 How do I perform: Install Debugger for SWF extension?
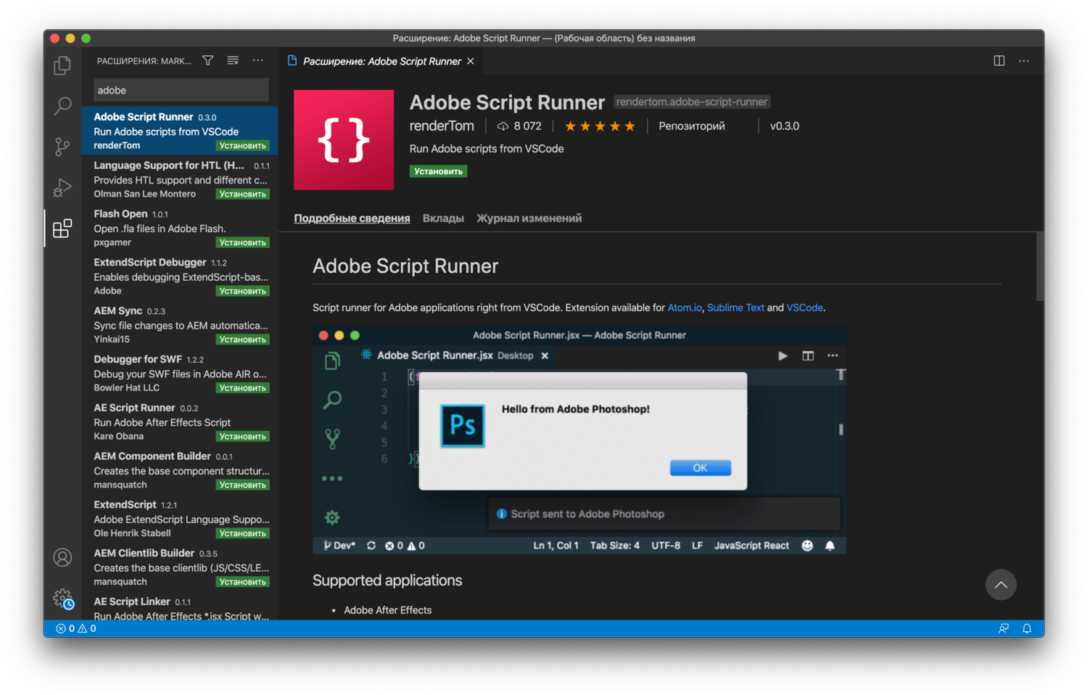[x=243, y=388]
